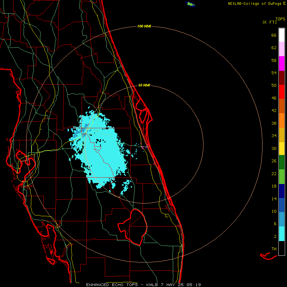Select the dark red 54 K FT swatch
This screenshot has width=287, height=287.
282,78
